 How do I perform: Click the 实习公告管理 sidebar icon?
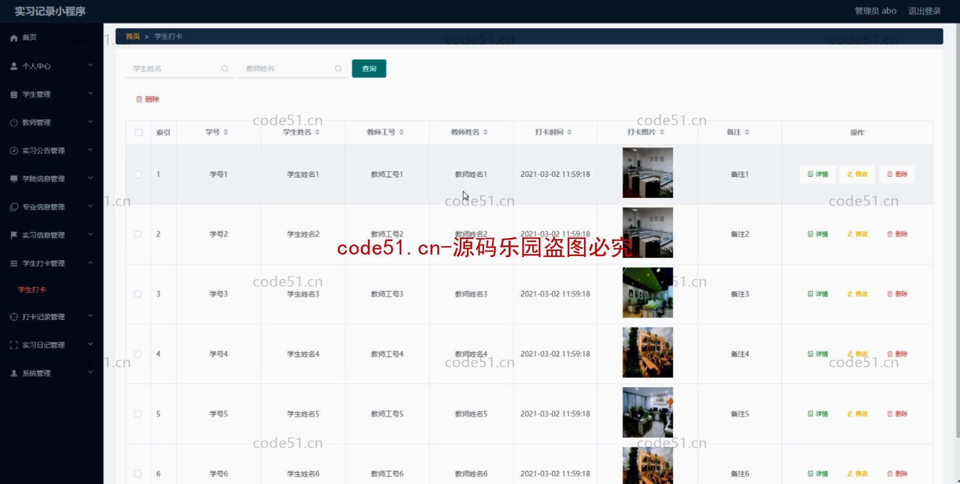click(x=14, y=150)
